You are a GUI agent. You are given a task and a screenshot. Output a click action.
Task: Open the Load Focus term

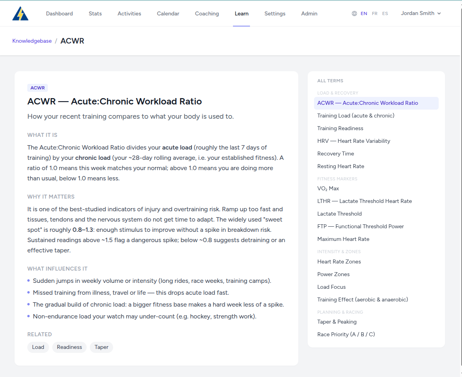point(376,287)
